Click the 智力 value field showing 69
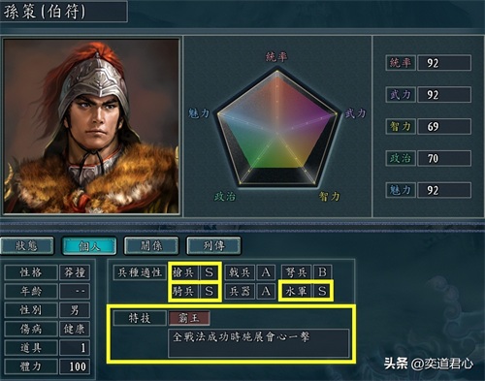 444,126
